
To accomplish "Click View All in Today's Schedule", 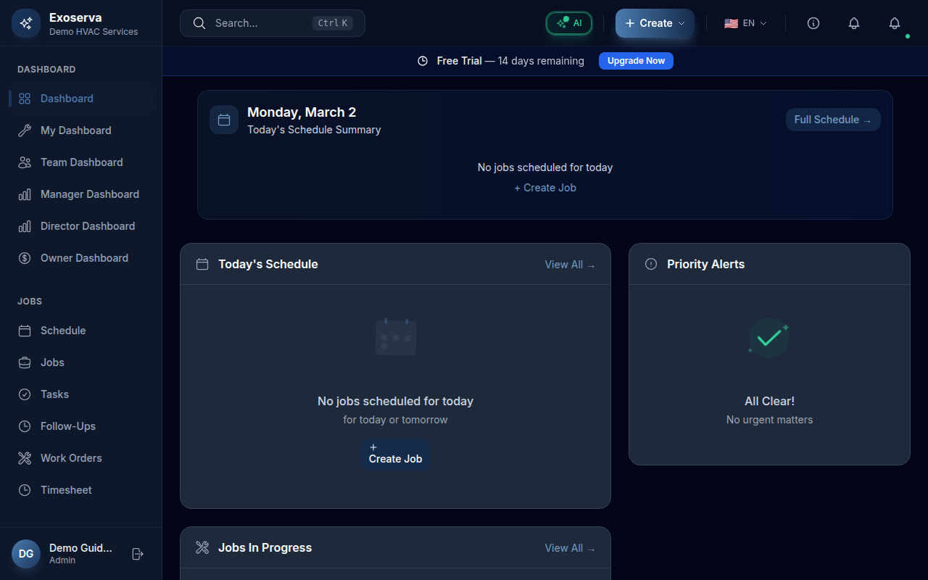I will coord(570,265).
